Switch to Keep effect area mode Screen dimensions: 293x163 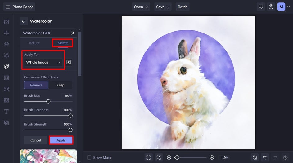pos(61,85)
